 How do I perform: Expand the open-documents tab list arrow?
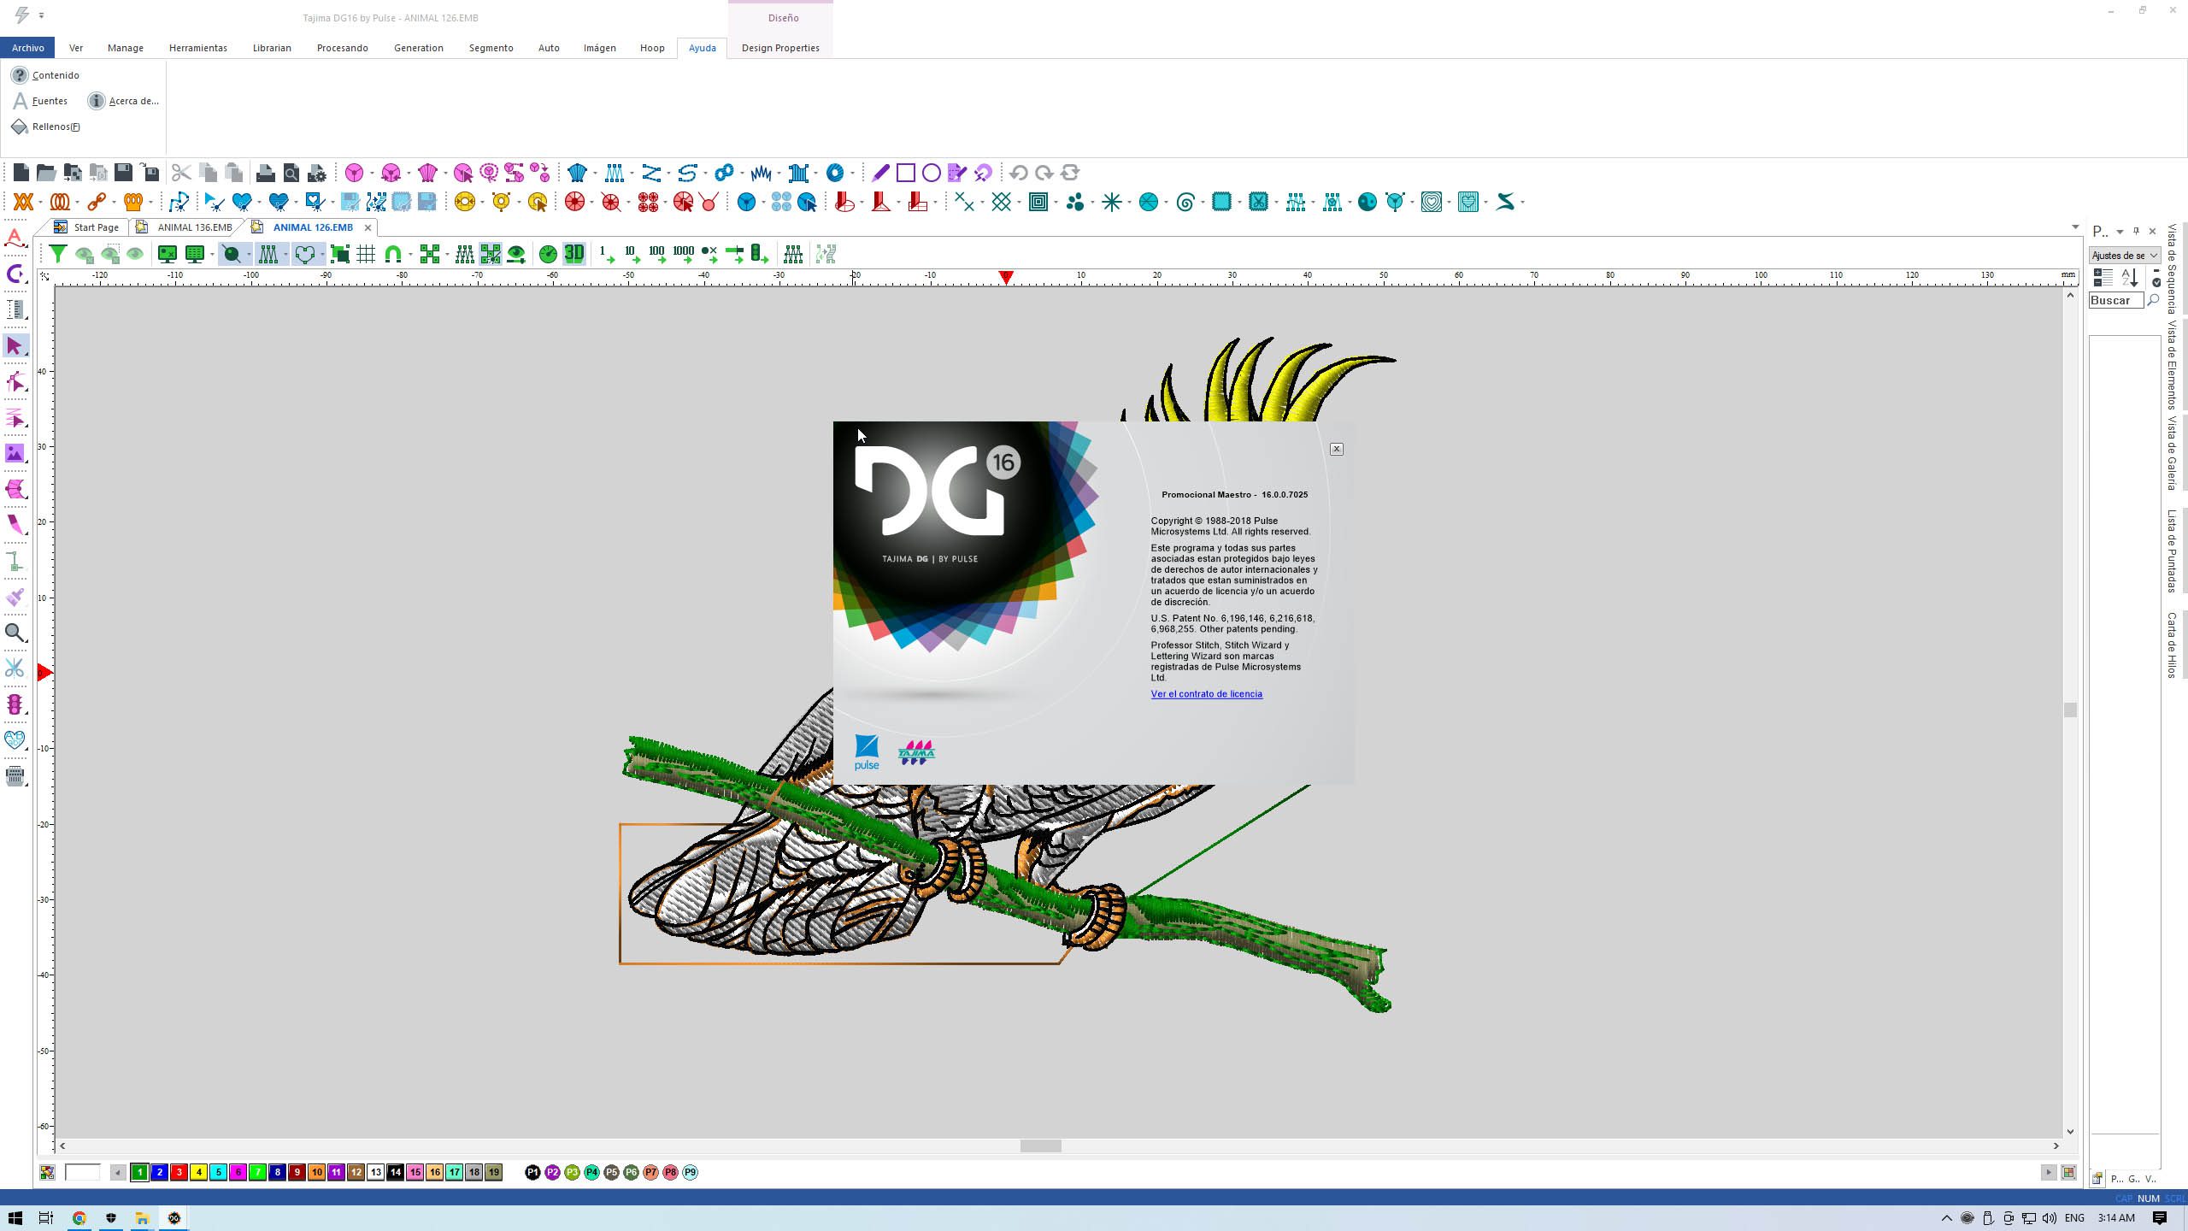[2075, 227]
